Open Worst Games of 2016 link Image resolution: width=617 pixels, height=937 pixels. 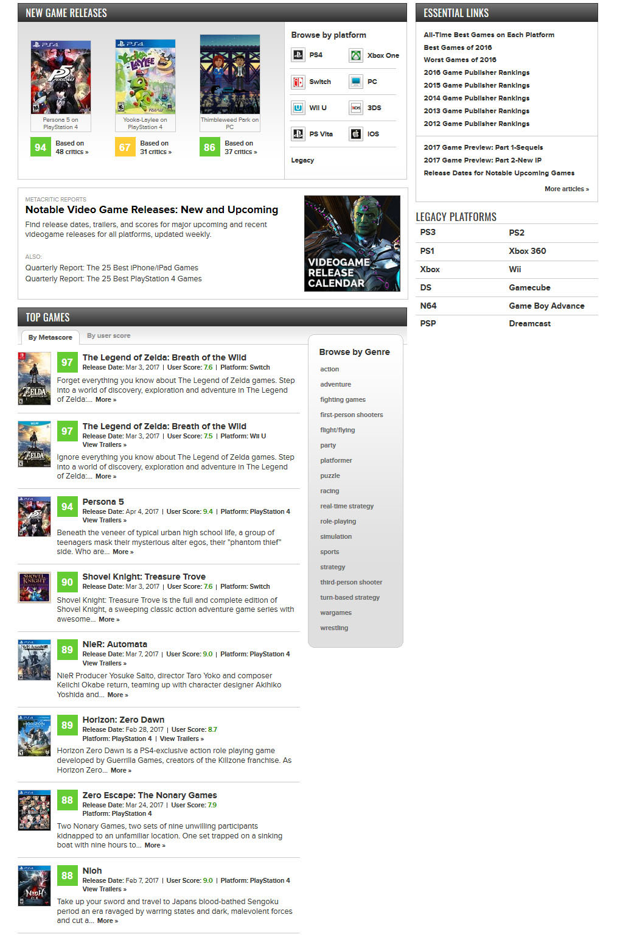[460, 60]
